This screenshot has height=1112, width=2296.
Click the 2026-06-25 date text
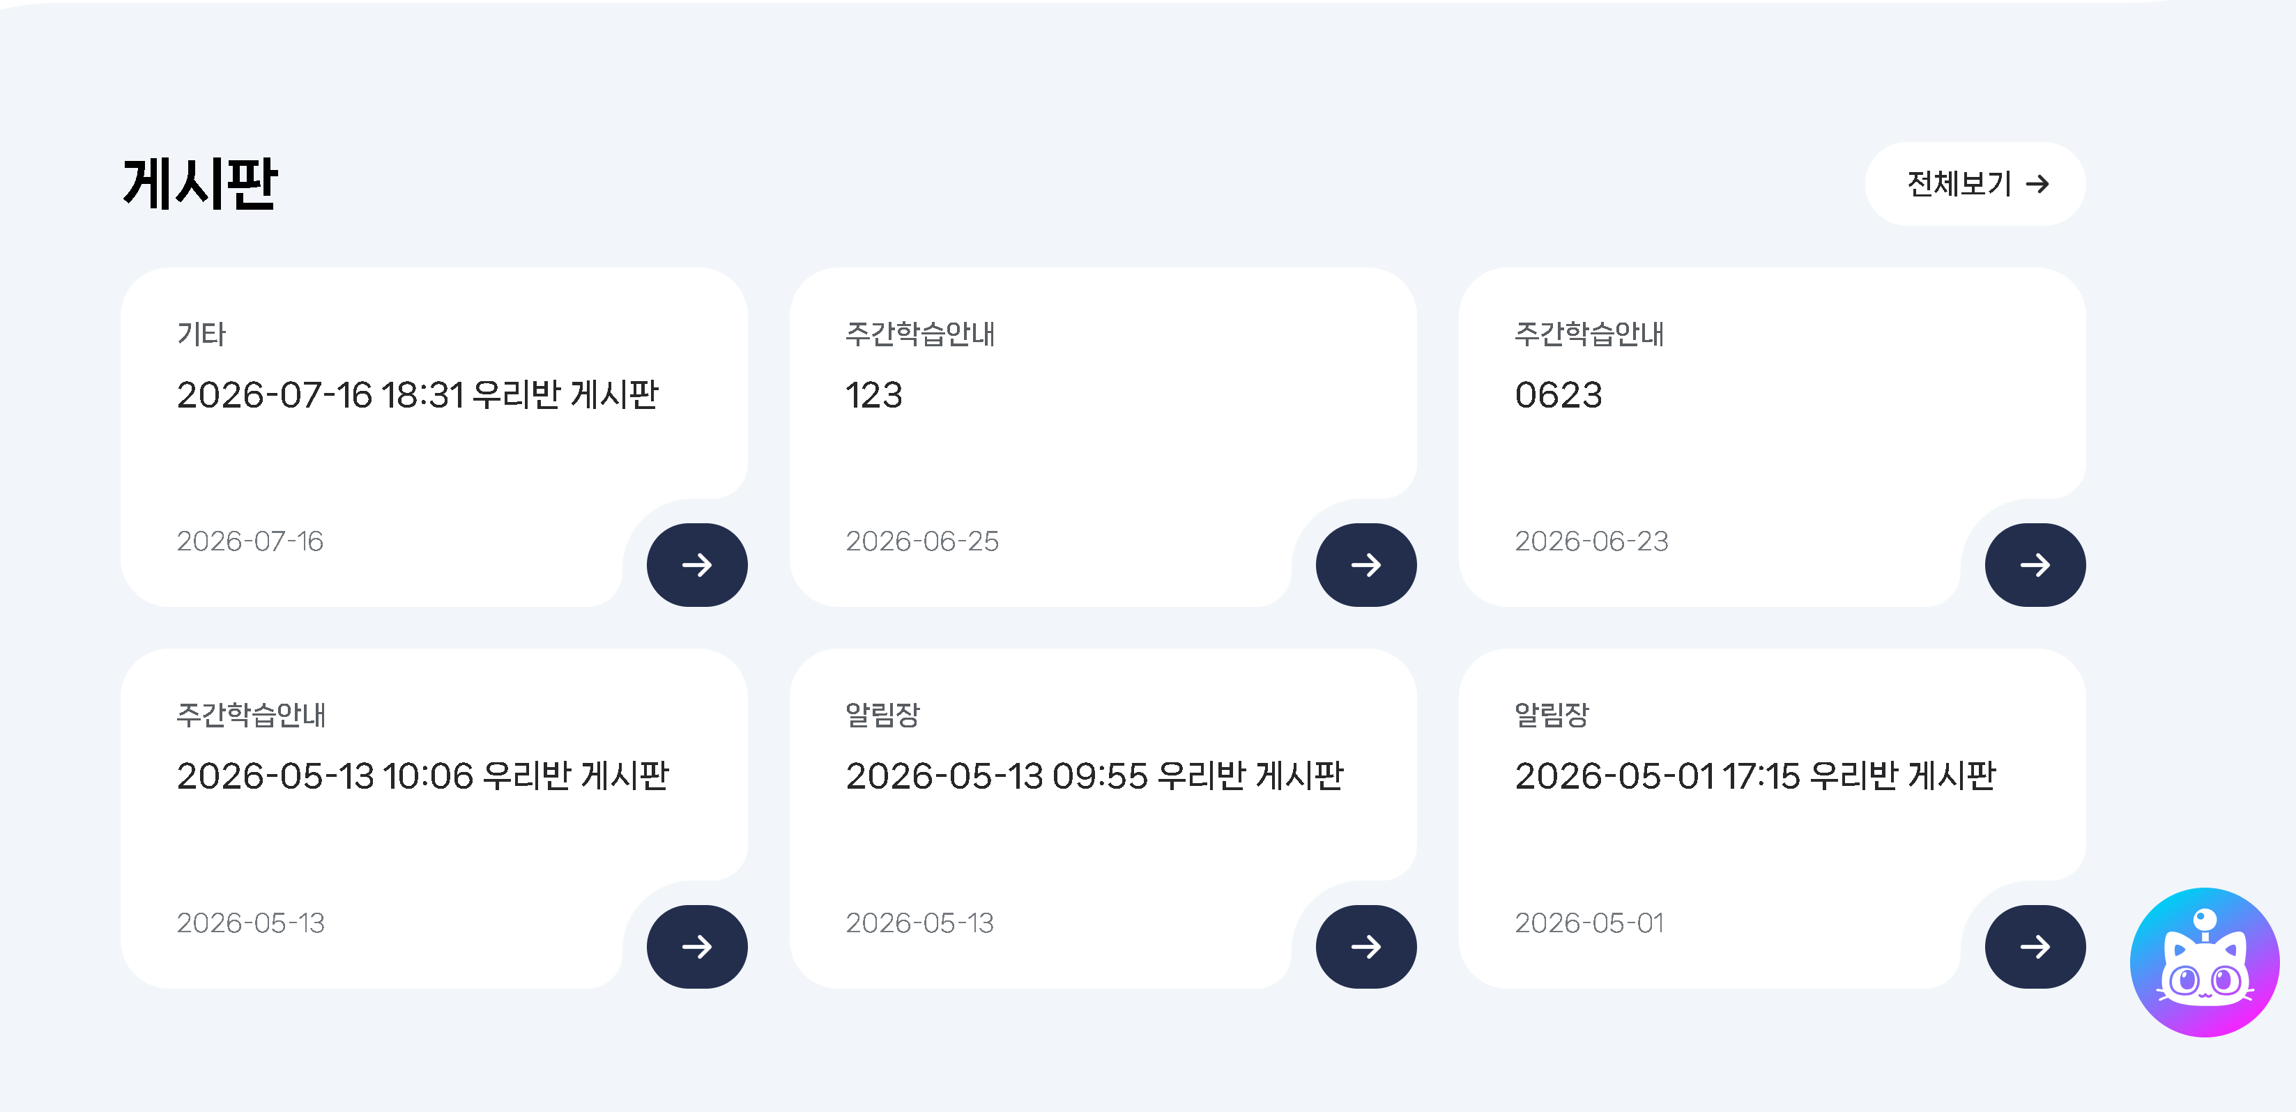click(x=921, y=541)
